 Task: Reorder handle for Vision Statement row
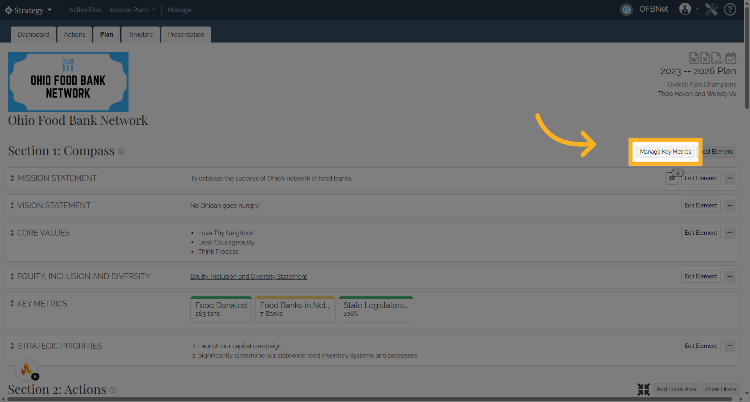[12, 205]
